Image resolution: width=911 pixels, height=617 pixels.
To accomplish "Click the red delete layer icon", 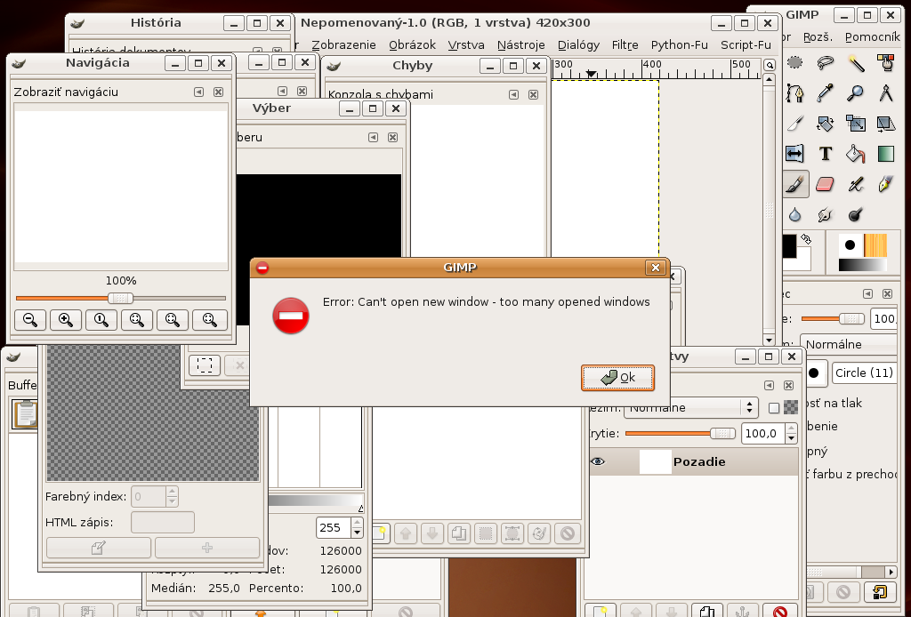I will (780, 611).
